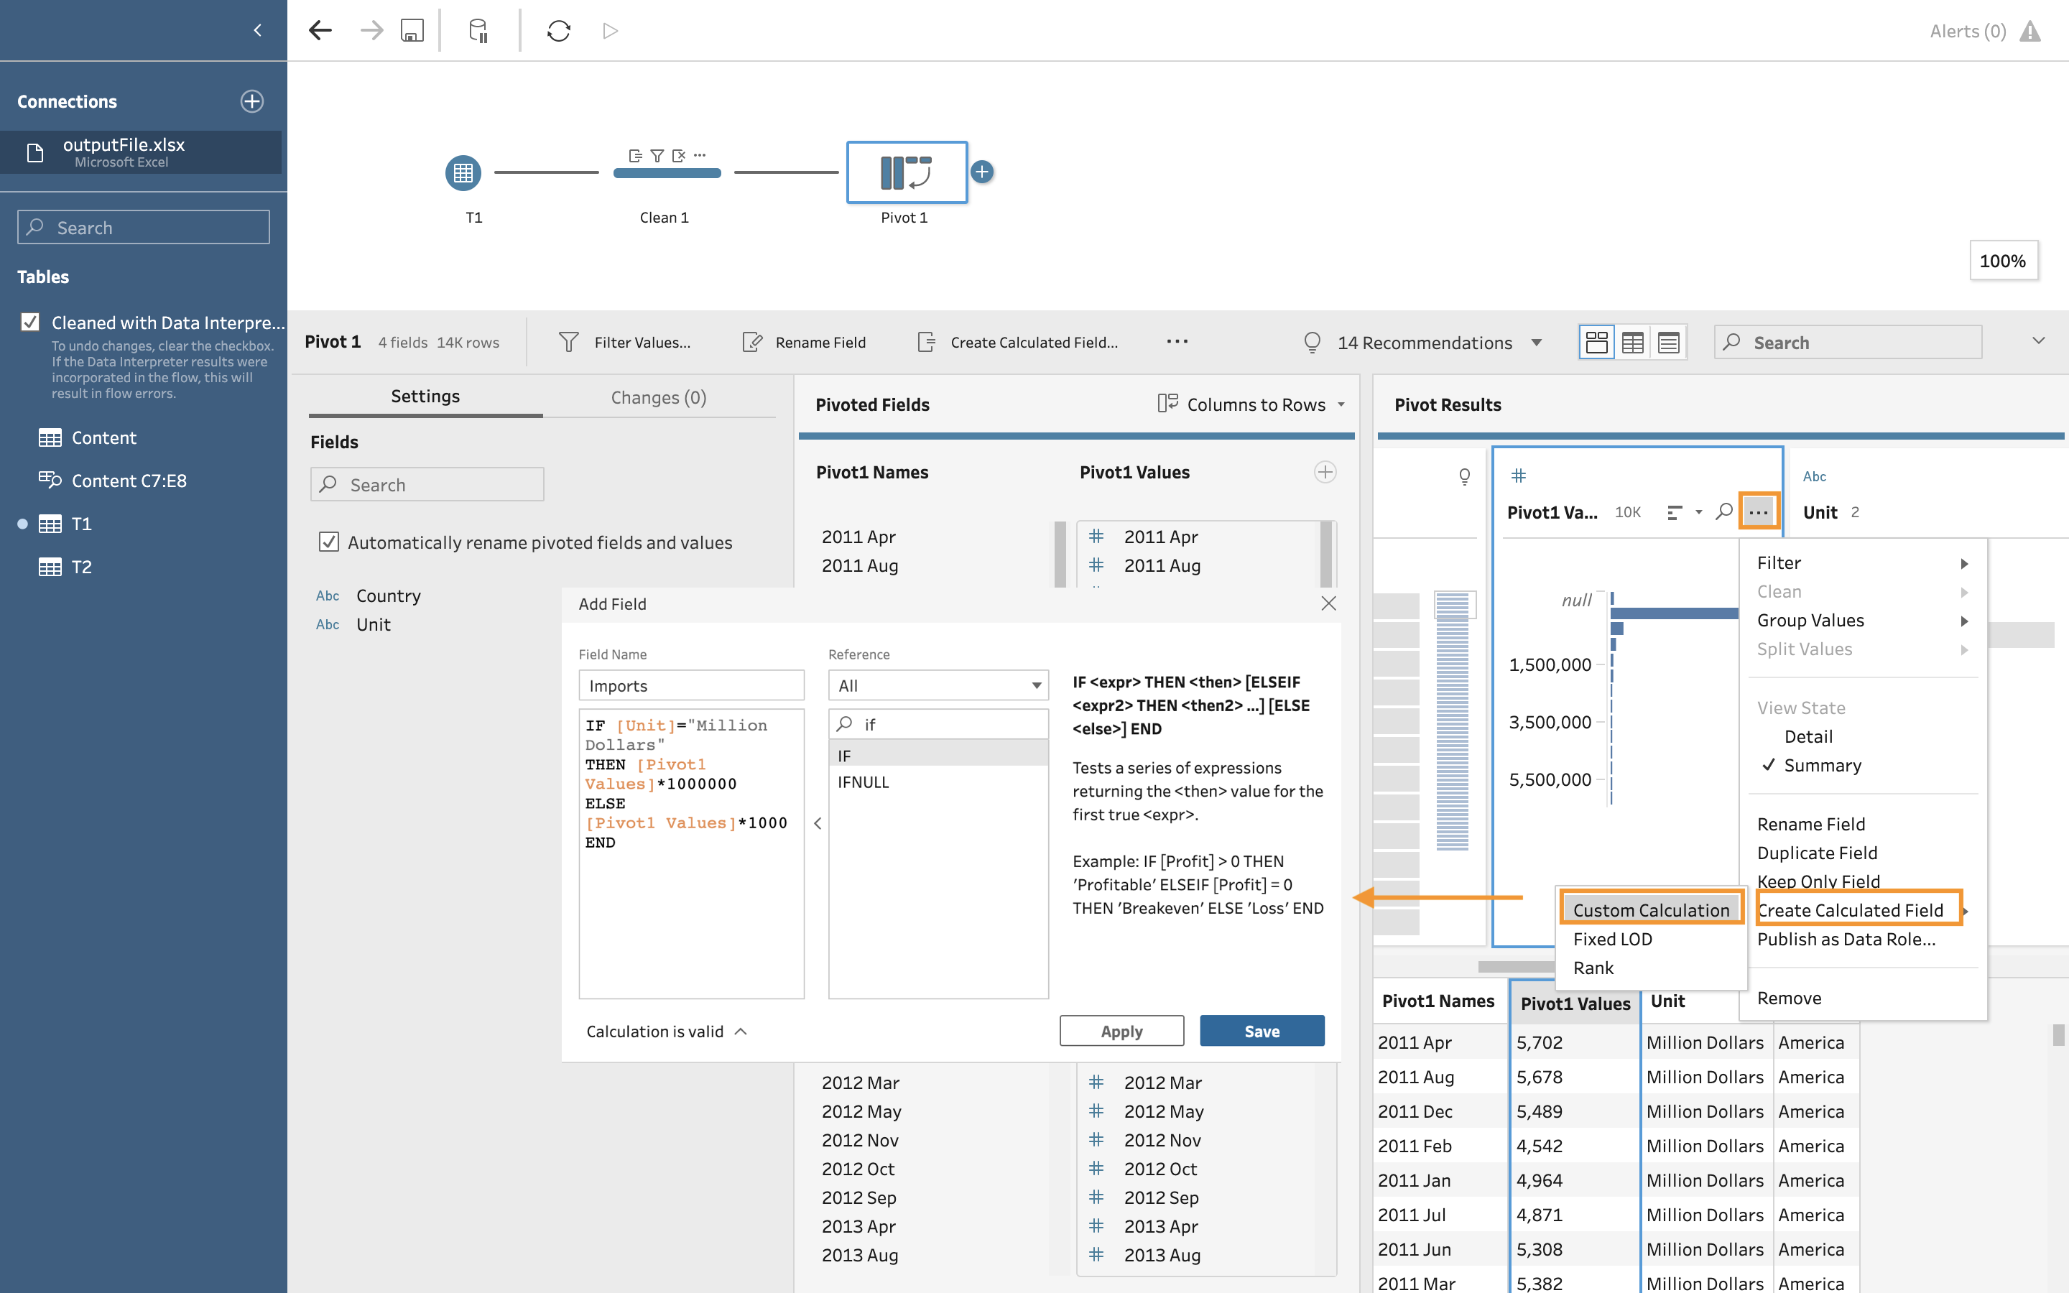Collapse the Connections pane arrow

pyautogui.click(x=257, y=31)
